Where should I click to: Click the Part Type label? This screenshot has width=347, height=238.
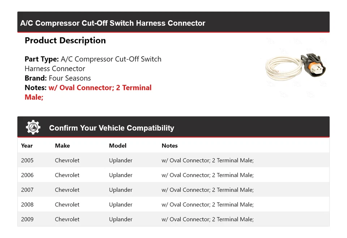tap(42, 59)
